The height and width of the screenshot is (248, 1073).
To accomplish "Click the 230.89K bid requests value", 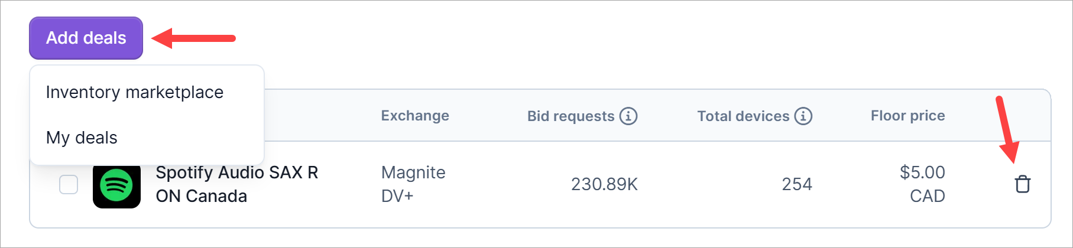I will (604, 185).
